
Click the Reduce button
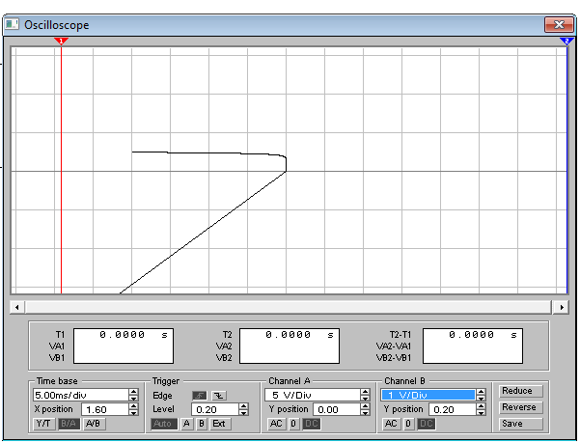(x=521, y=391)
